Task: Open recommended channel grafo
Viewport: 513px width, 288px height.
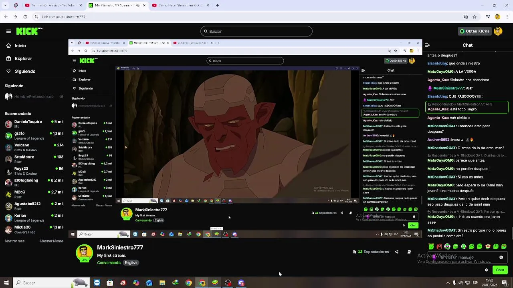Action: [34, 136]
